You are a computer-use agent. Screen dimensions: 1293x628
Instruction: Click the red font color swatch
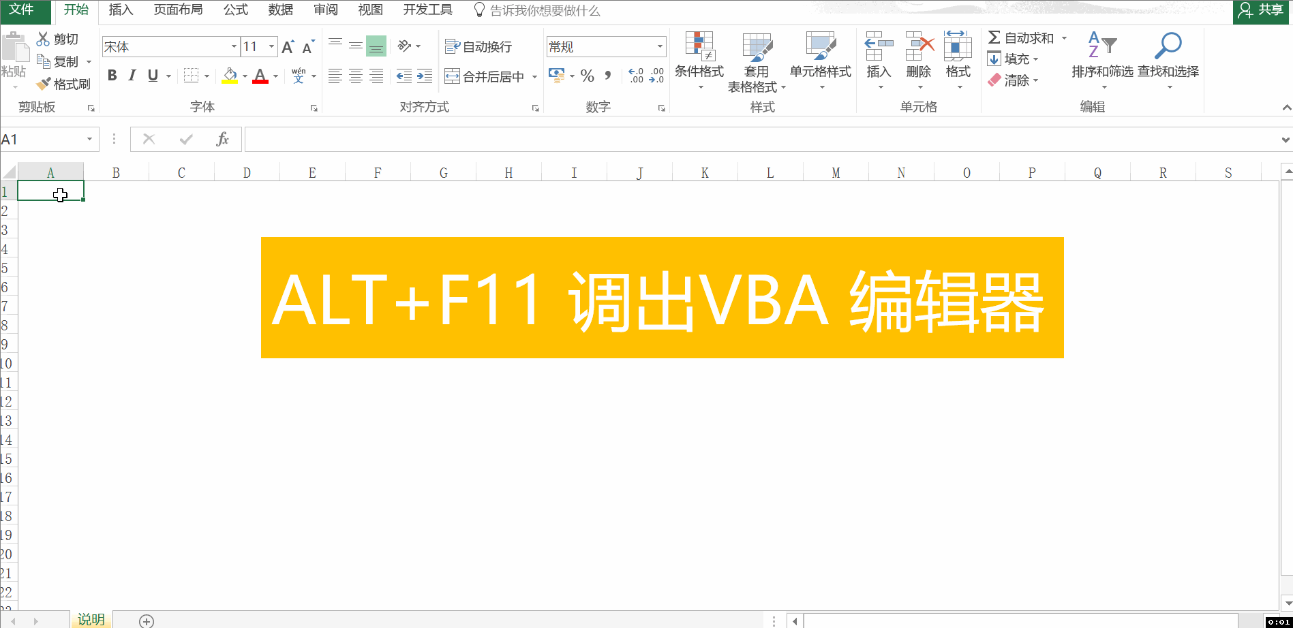click(260, 80)
